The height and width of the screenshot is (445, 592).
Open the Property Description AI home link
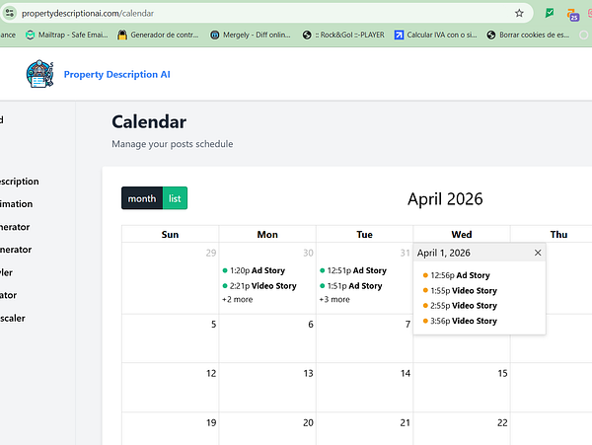pos(117,74)
